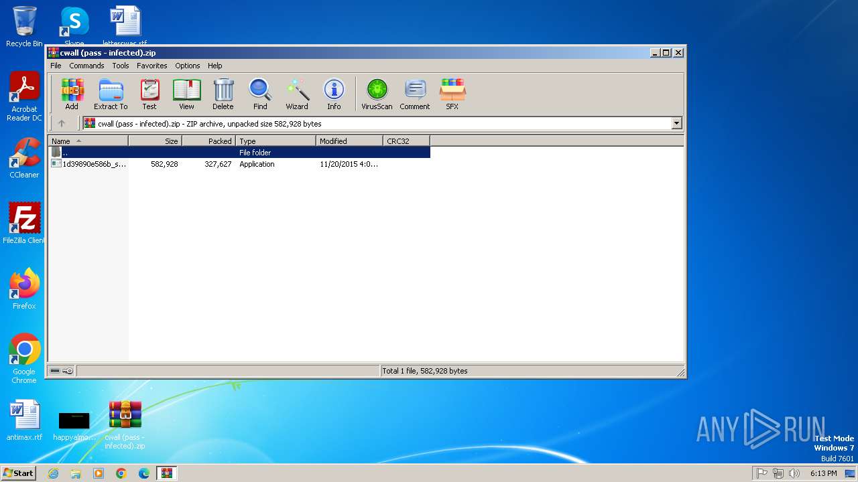Create SFX self-extracting archive

[452, 94]
